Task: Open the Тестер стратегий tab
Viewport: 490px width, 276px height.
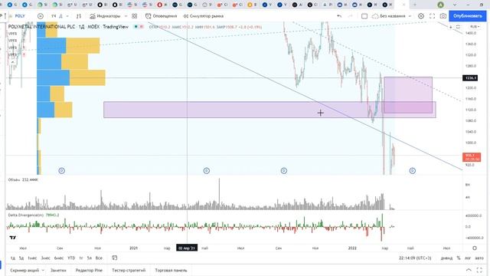Action: (129, 270)
